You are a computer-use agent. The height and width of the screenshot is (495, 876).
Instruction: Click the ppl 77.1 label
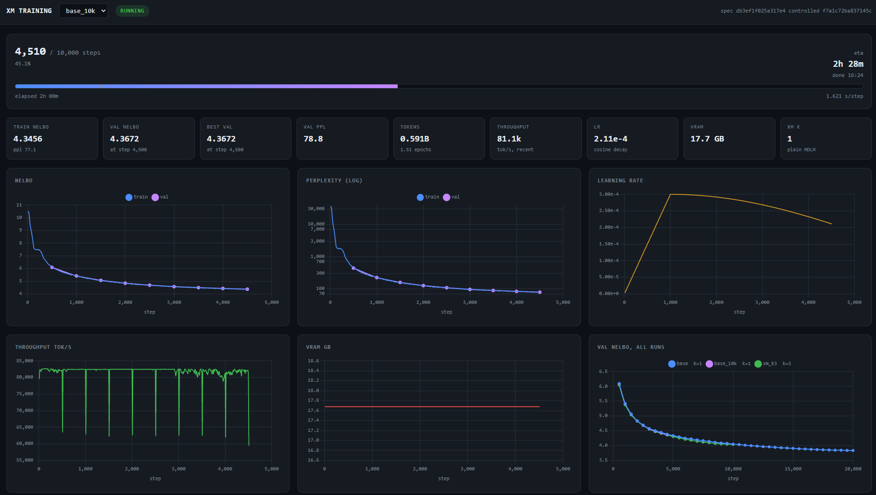tap(25, 149)
